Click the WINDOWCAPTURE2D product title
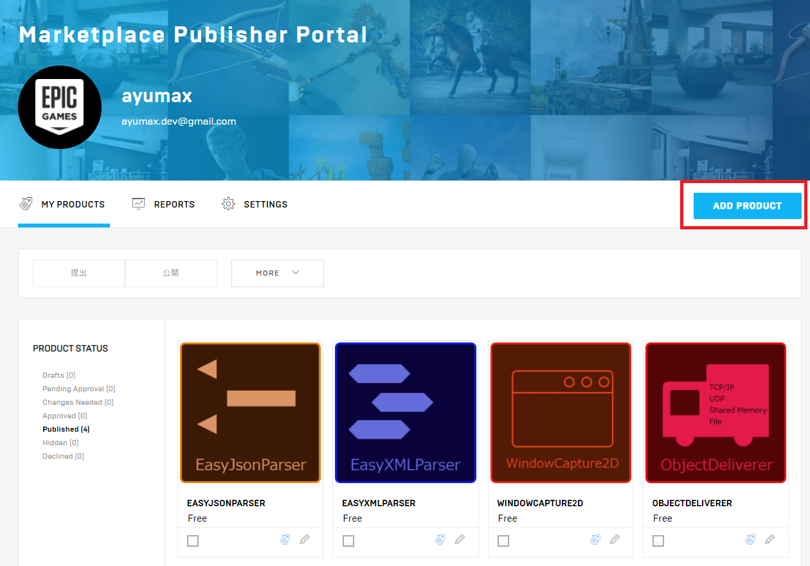Image resolution: width=810 pixels, height=566 pixels. click(x=540, y=503)
